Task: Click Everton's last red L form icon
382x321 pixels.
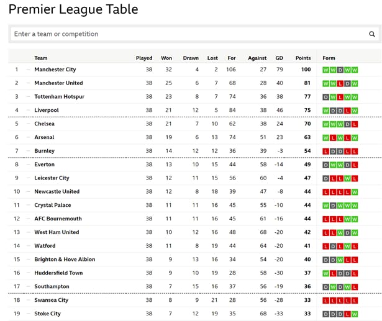Action: pyautogui.click(x=355, y=165)
